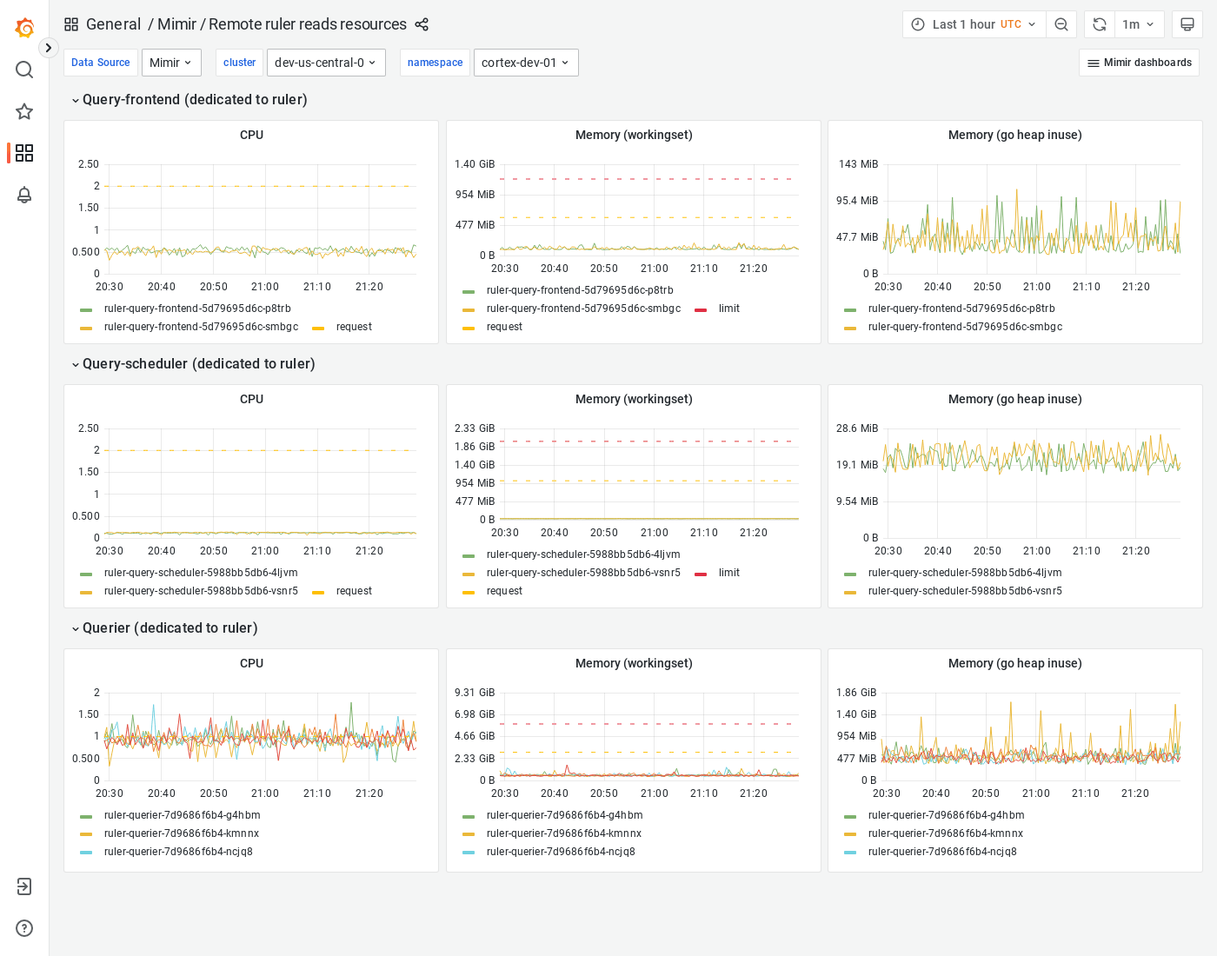Open the refresh interval 1m dropdown

click(1139, 24)
